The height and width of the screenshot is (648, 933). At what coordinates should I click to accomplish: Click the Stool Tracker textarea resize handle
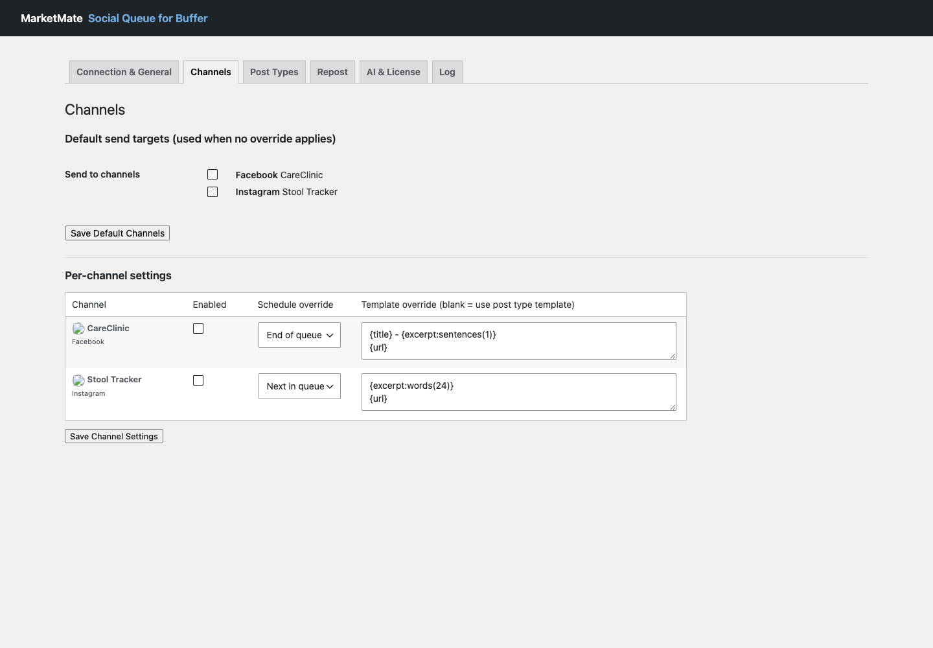coord(673,407)
